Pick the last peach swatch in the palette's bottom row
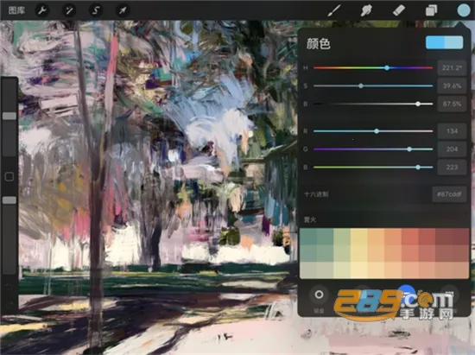Image resolution: width=475 pixels, height=355 pixels. pos(461,270)
